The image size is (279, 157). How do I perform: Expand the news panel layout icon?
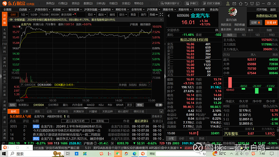pyautogui.click(x=161, y=111)
